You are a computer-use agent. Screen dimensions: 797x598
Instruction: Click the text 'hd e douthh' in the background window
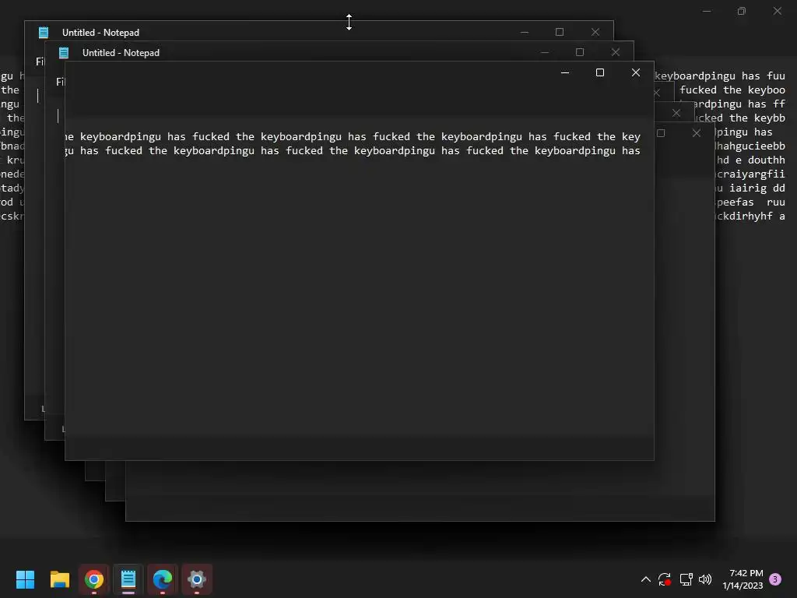click(751, 160)
